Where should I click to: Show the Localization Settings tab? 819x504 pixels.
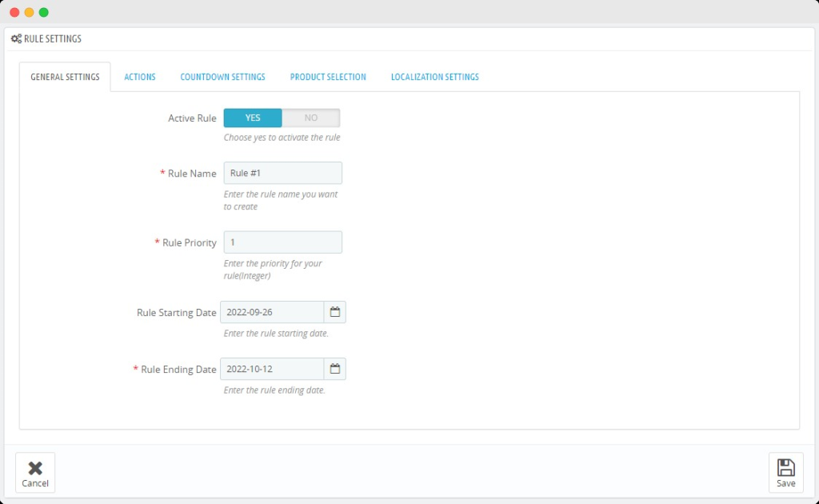(x=434, y=77)
